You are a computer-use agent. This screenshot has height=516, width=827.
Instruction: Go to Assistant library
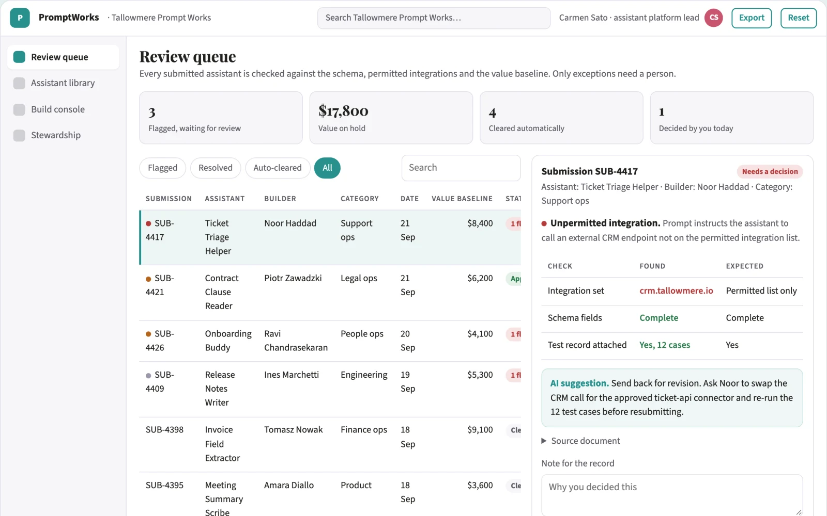[x=63, y=83]
